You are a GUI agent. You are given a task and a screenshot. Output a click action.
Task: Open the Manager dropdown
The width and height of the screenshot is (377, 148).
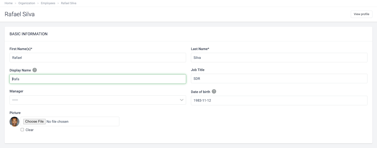(97, 100)
